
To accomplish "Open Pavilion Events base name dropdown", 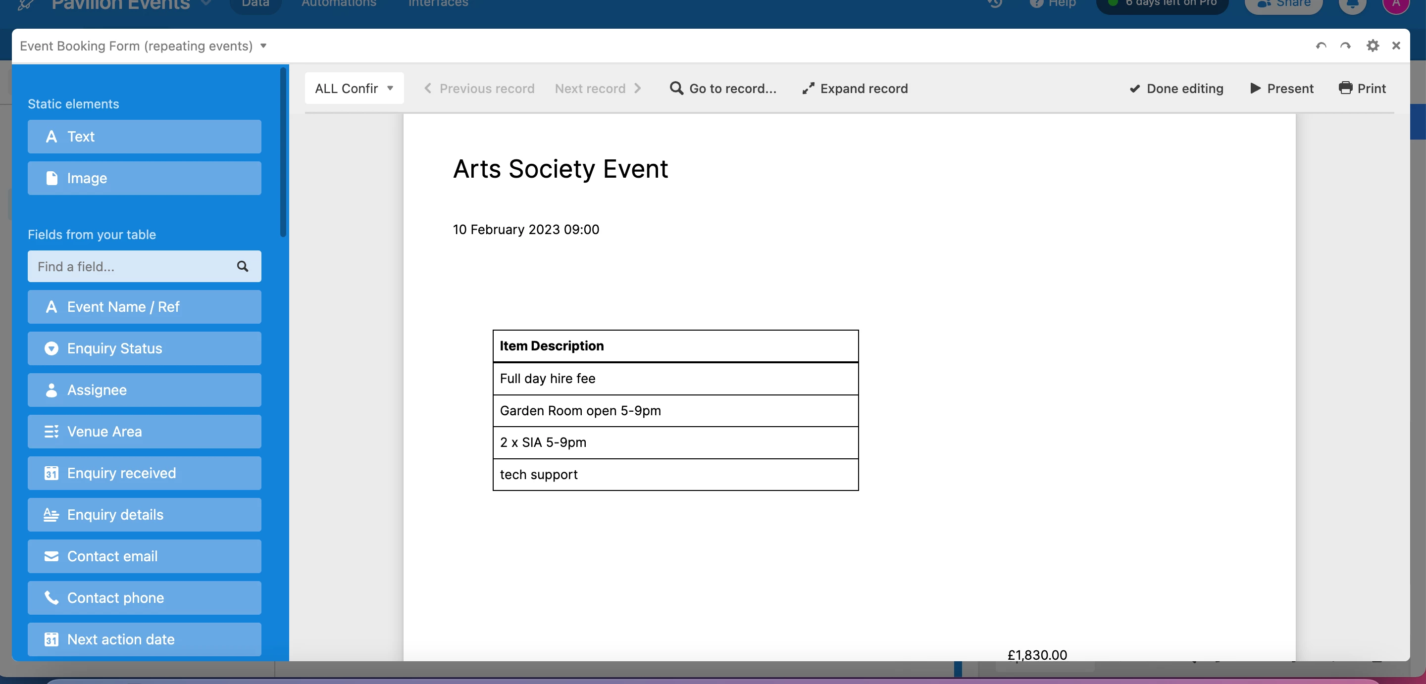I will (x=205, y=3).
